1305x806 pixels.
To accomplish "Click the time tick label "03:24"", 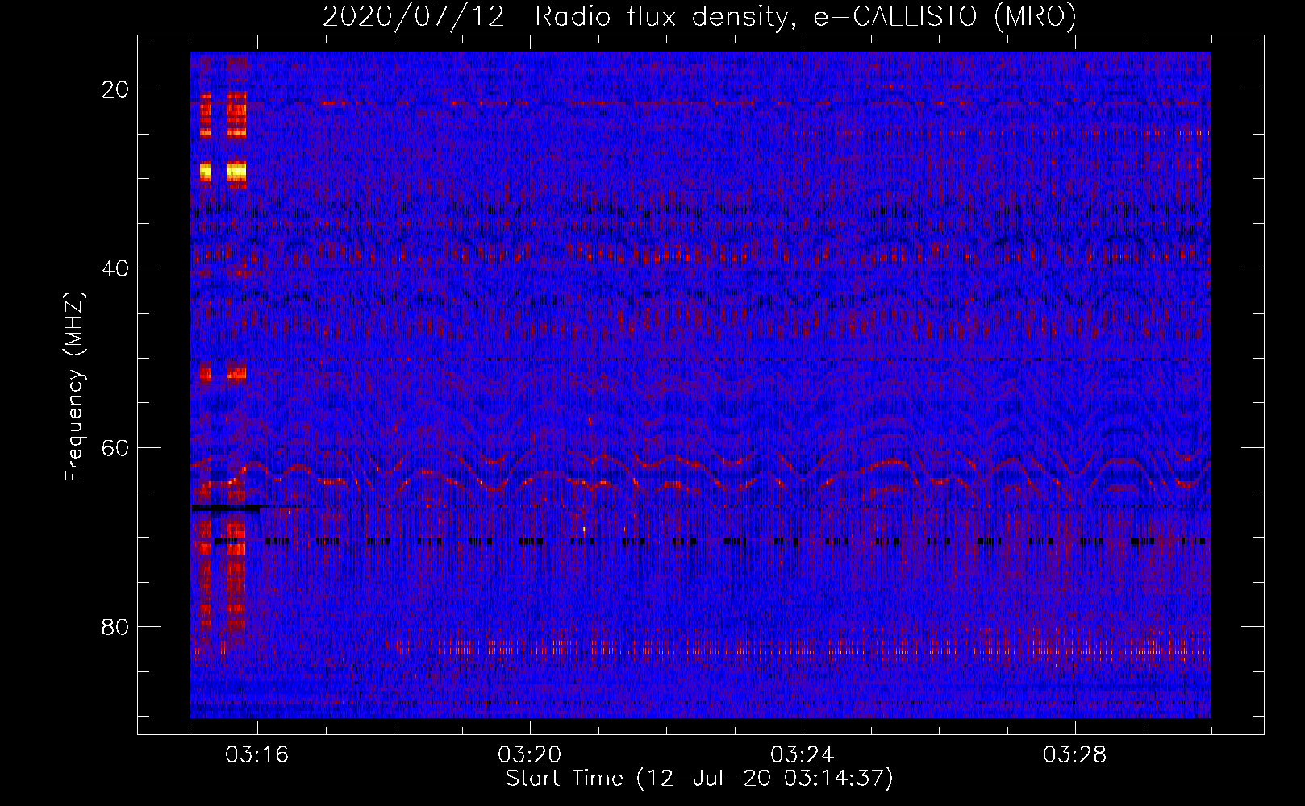I will (x=803, y=755).
